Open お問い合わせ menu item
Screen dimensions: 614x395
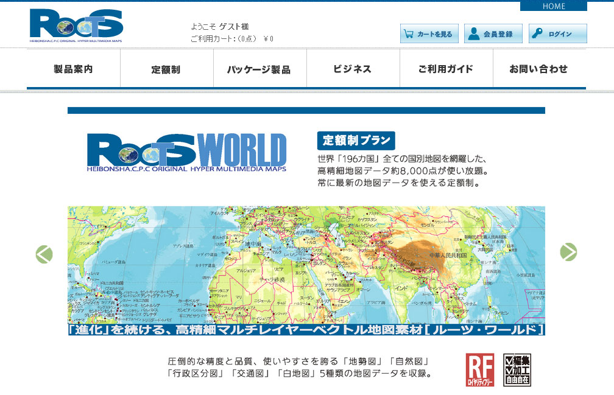click(539, 69)
